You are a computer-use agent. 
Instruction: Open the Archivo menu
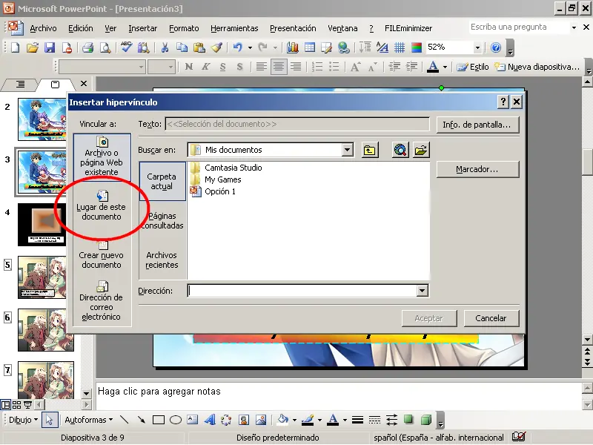coord(43,28)
